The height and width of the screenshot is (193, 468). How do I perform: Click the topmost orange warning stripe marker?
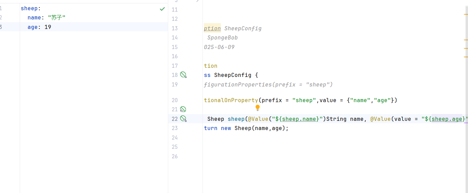point(466,14)
